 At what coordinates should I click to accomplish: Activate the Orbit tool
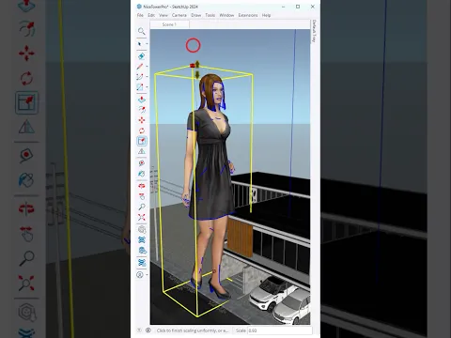click(x=142, y=186)
